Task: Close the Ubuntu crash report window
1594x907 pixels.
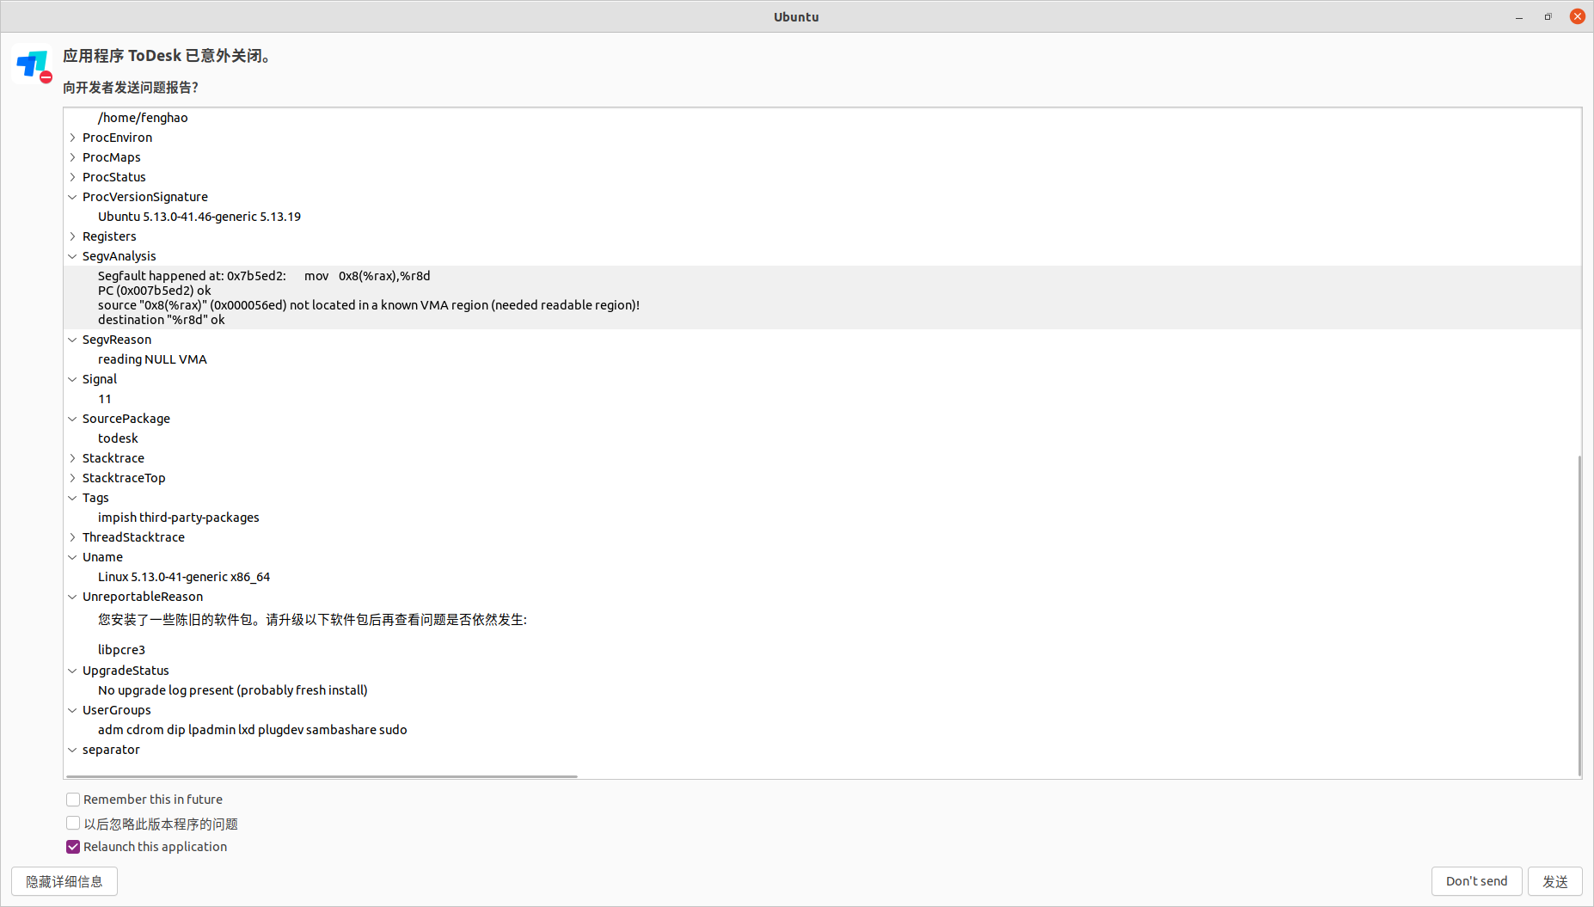Action: click(1577, 16)
